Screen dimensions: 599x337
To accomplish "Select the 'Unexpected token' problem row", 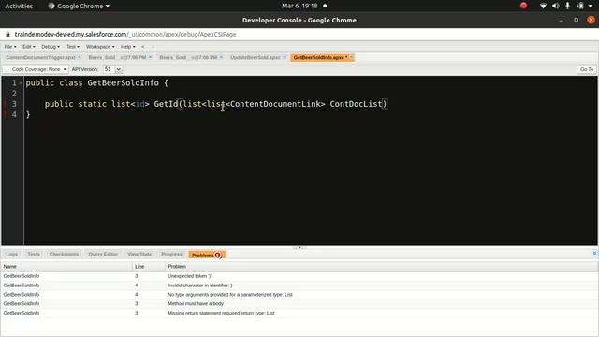I will 299,276.
